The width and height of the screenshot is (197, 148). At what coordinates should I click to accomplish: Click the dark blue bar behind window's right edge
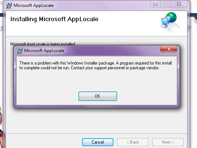[x=193, y=15]
